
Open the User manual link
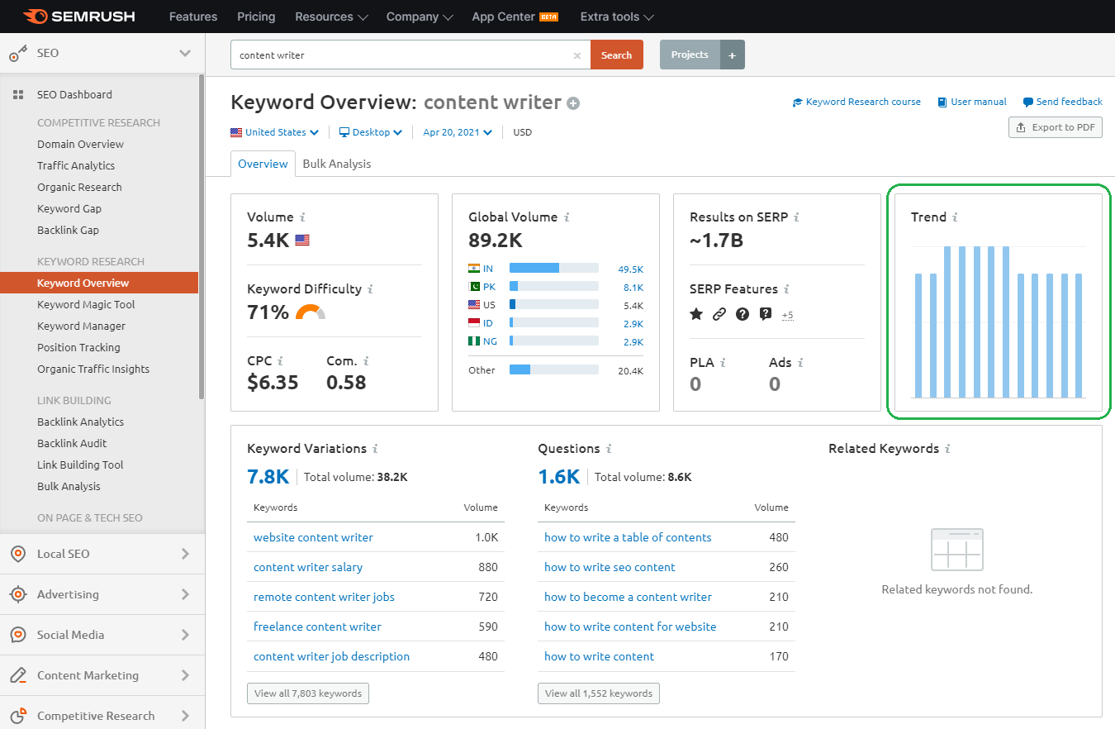click(972, 102)
